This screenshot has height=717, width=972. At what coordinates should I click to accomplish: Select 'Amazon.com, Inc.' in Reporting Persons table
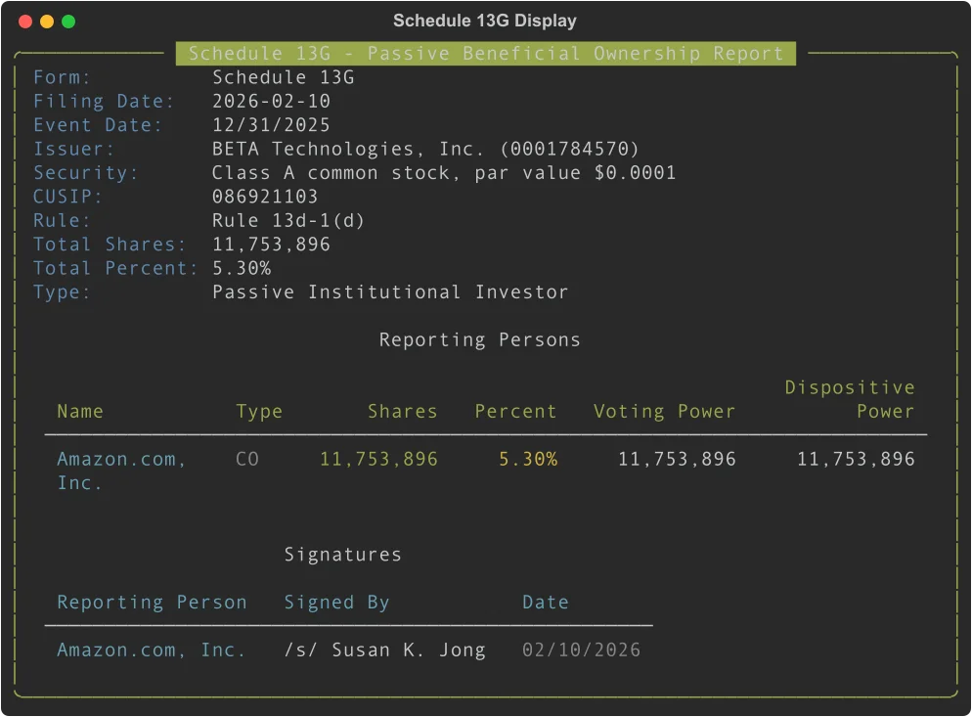121,471
